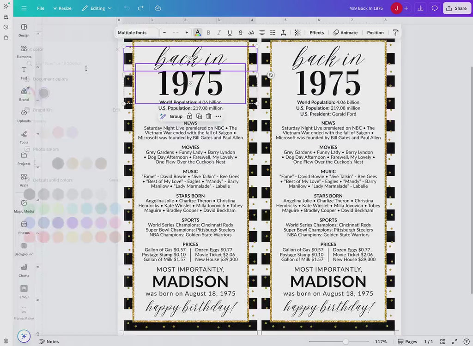This screenshot has height=346, width=473.
Task: Adjust the zoom slider handle
Action: [x=346, y=342]
